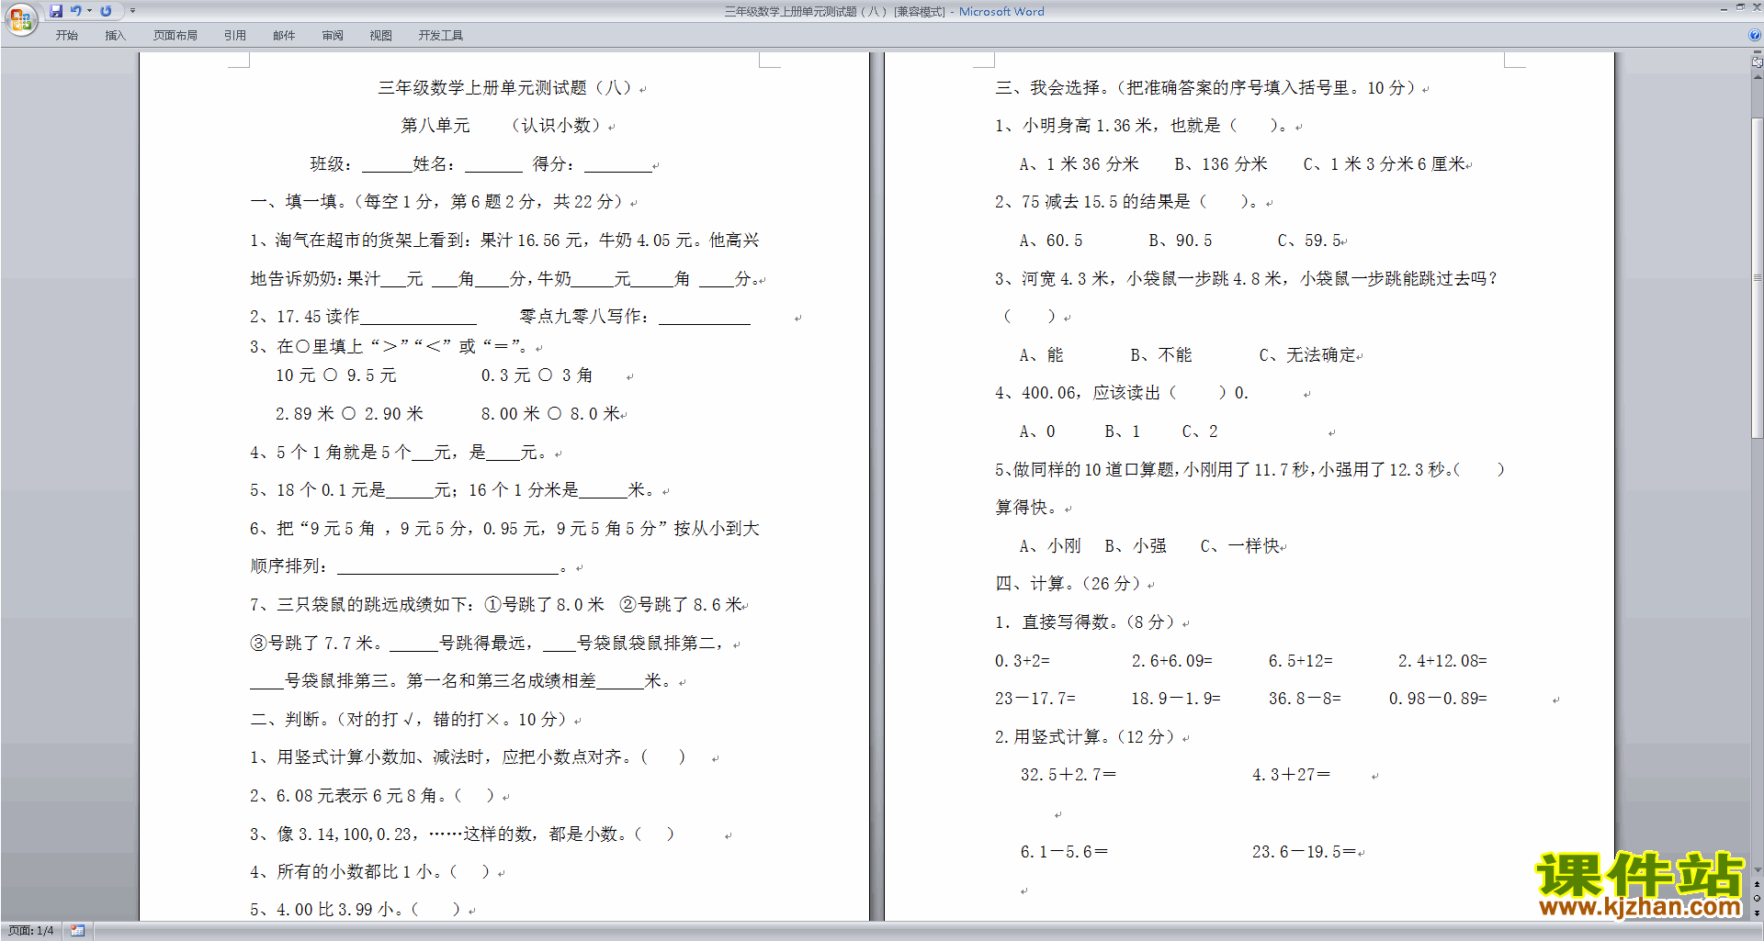This screenshot has height=941, width=1764.
Task: Open Word Help with the blue question icon
Action: click(1755, 36)
